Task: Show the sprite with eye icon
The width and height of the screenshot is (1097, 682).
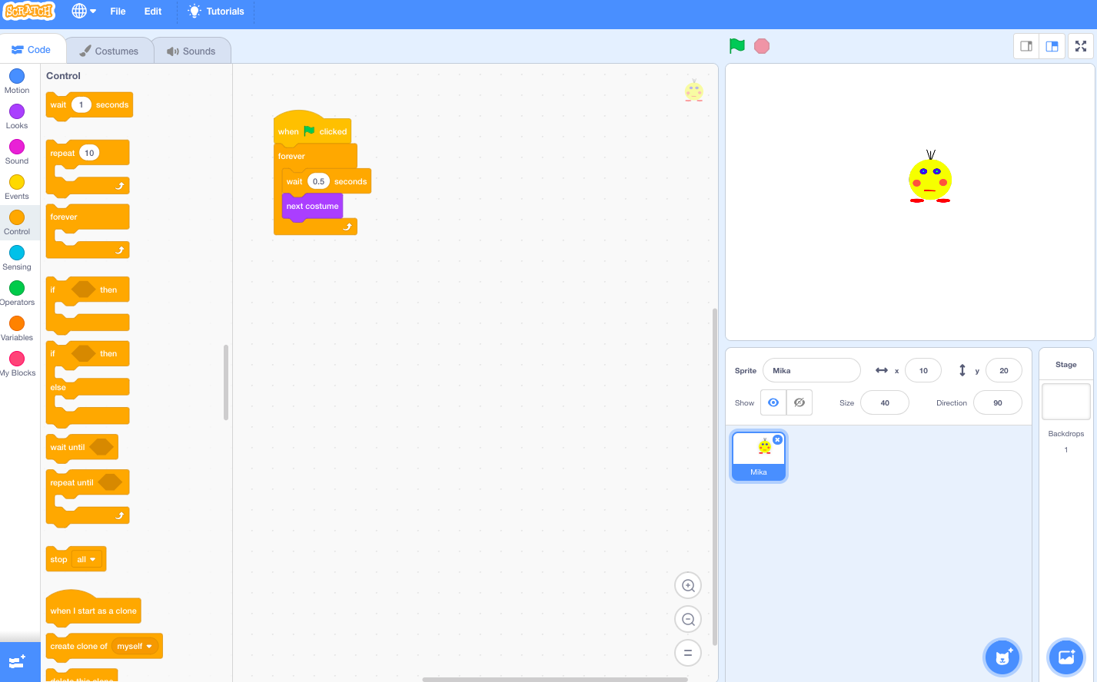Action: pyautogui.click(x=773, y=402)
